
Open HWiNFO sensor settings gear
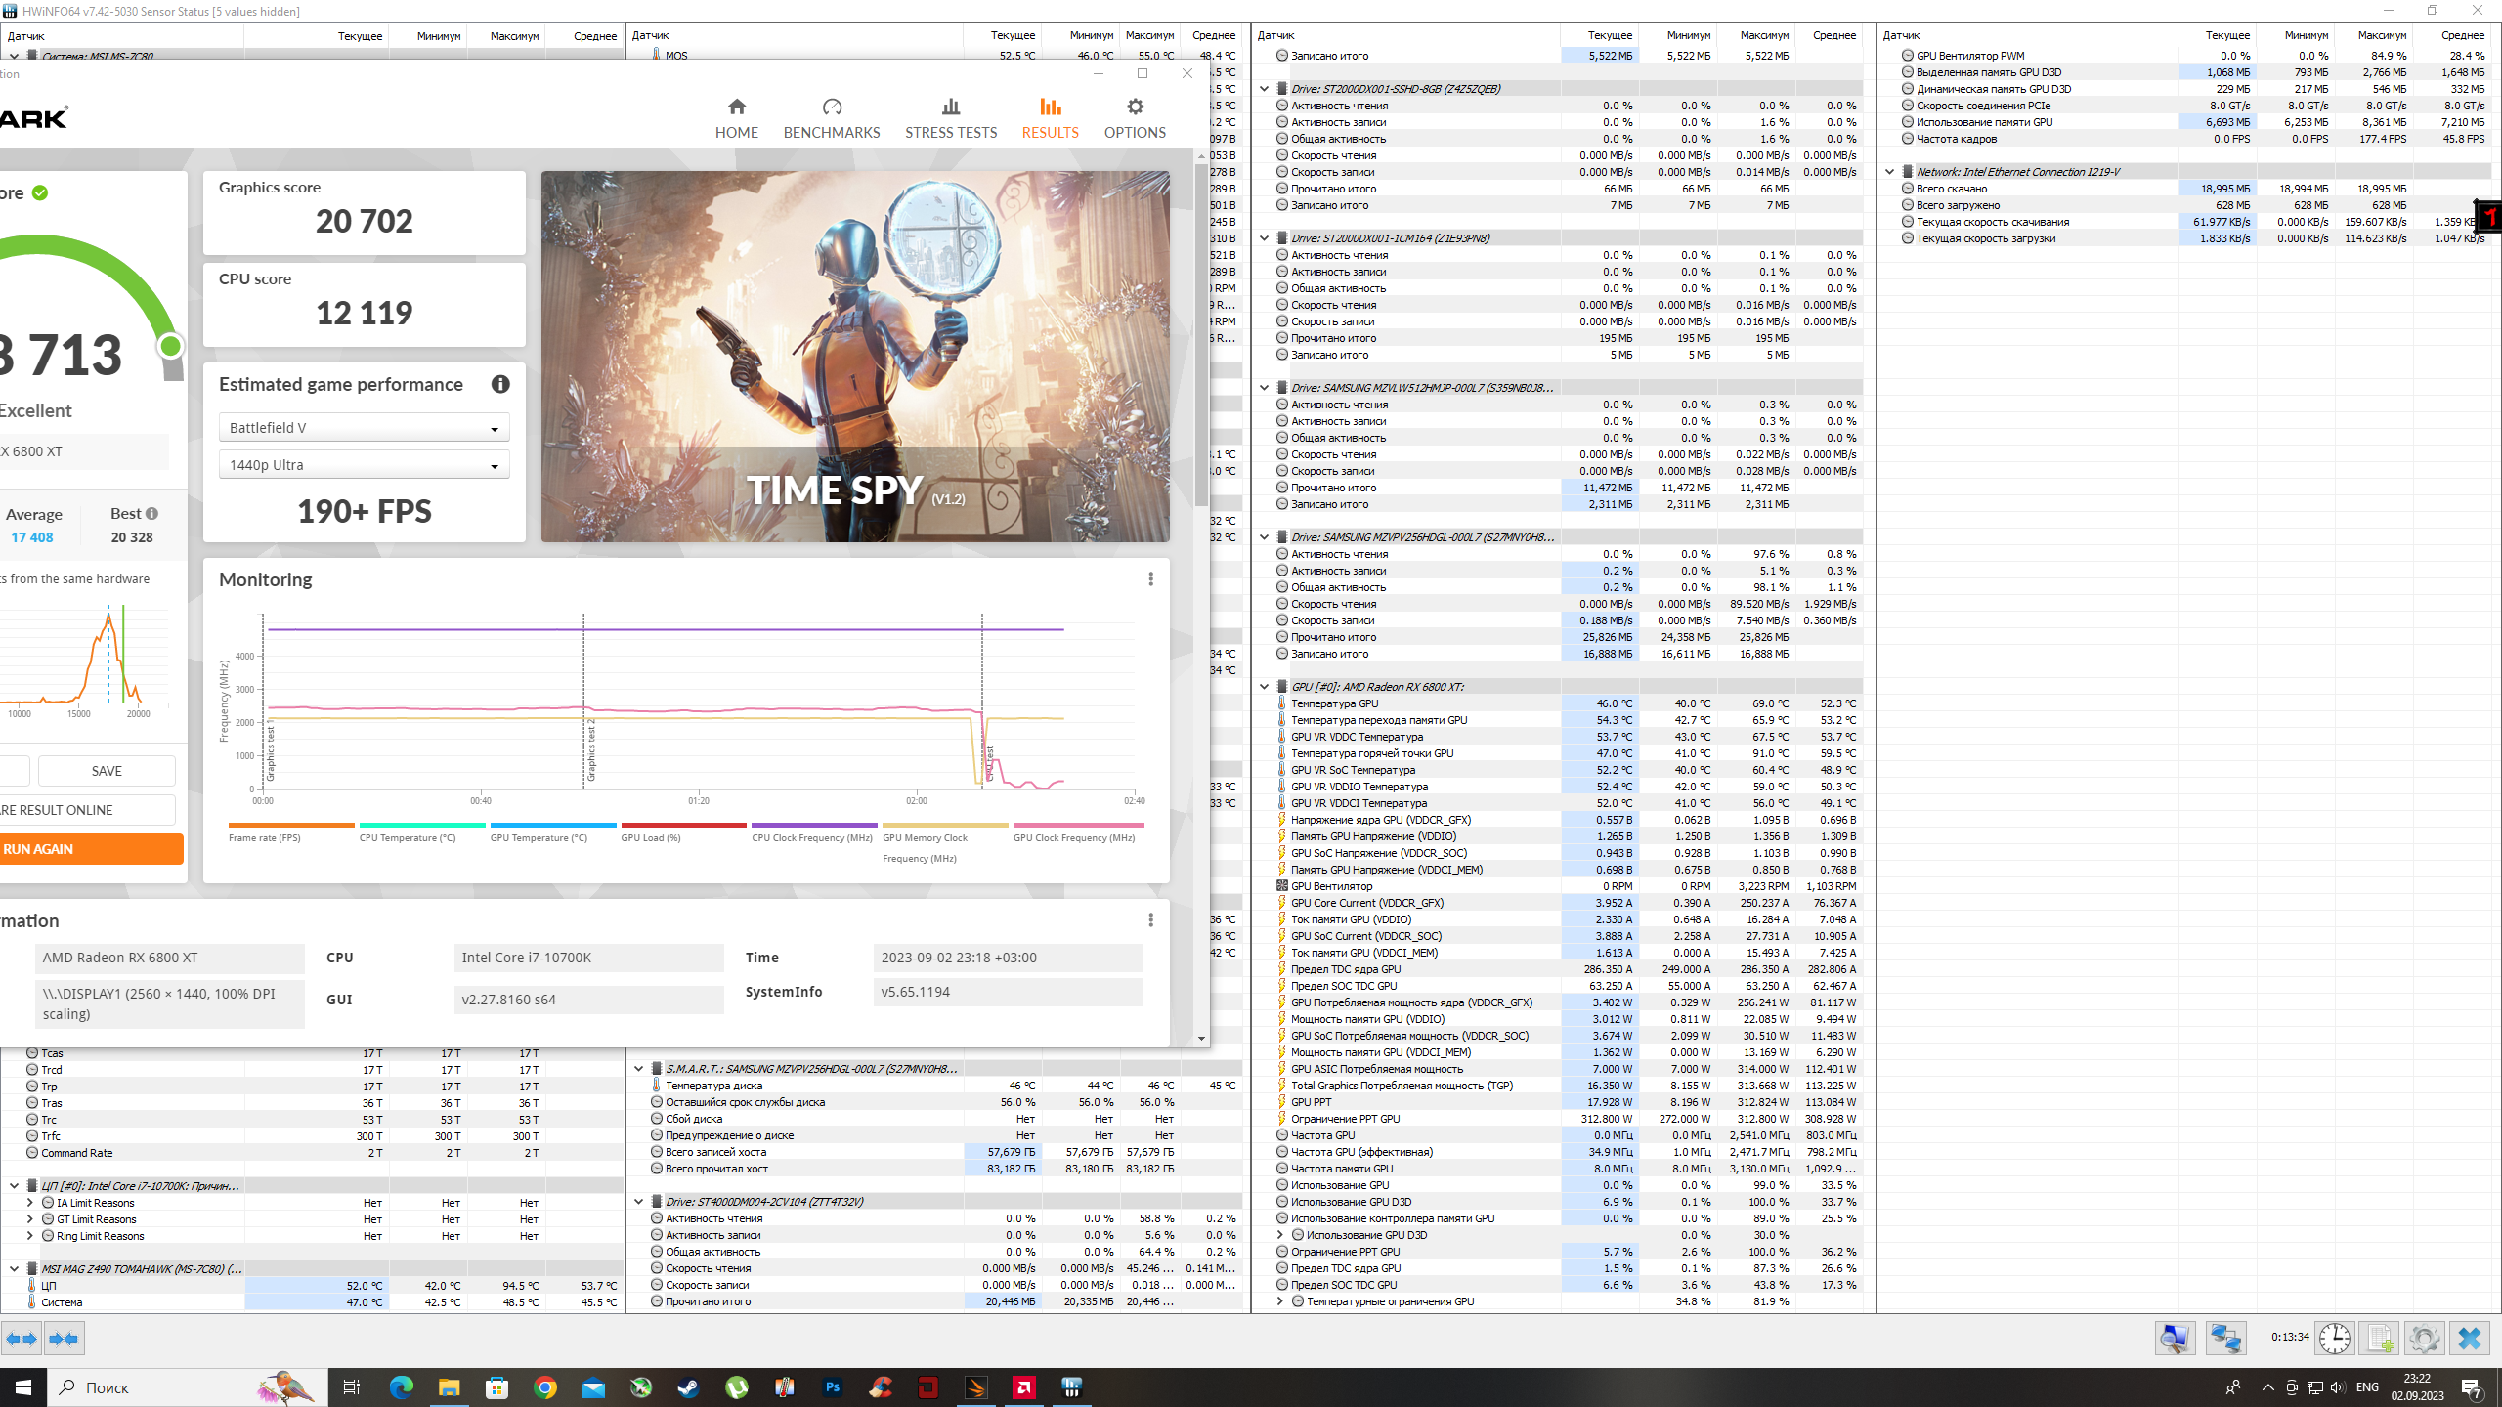pos(2424,1338)
